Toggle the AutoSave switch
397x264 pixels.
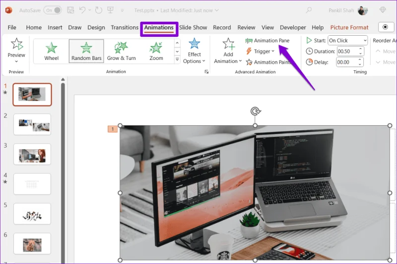pos(53,10)
